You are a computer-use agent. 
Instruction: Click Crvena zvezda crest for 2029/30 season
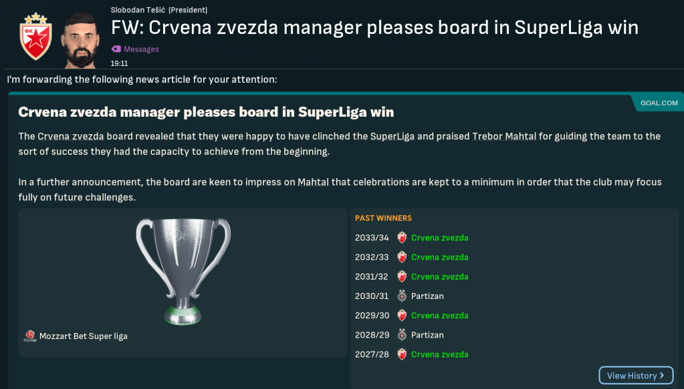[x=402, y=315]
